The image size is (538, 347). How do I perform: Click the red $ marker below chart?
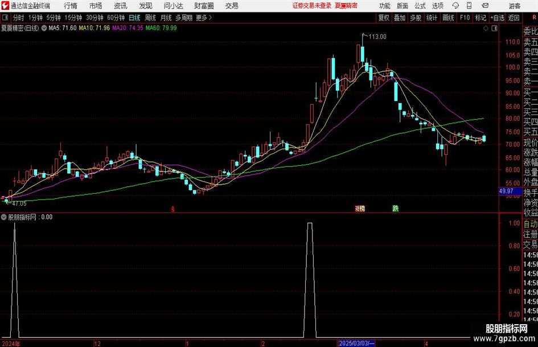point(173,209)
